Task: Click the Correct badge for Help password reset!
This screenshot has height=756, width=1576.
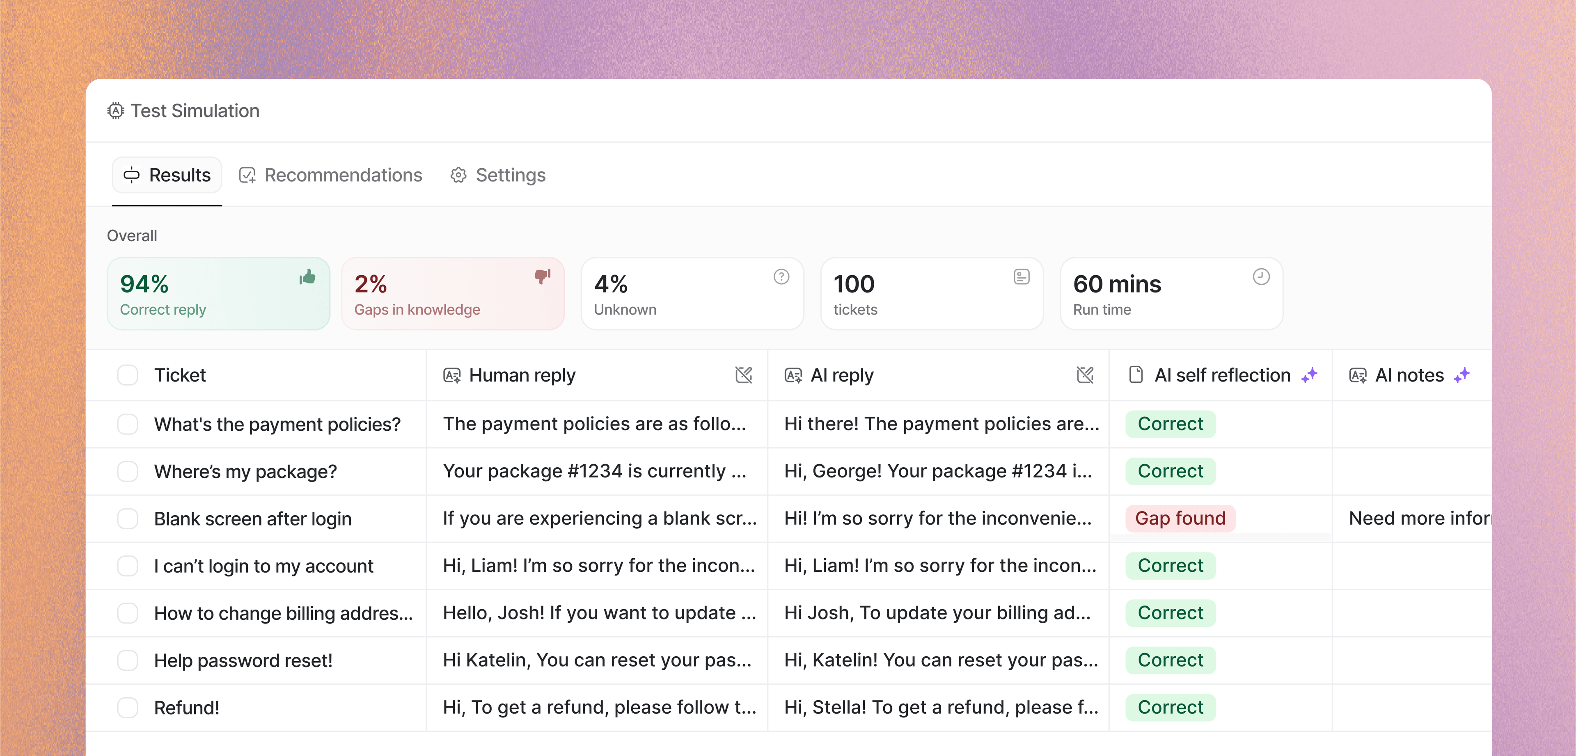Action: tap(1171, 660)
